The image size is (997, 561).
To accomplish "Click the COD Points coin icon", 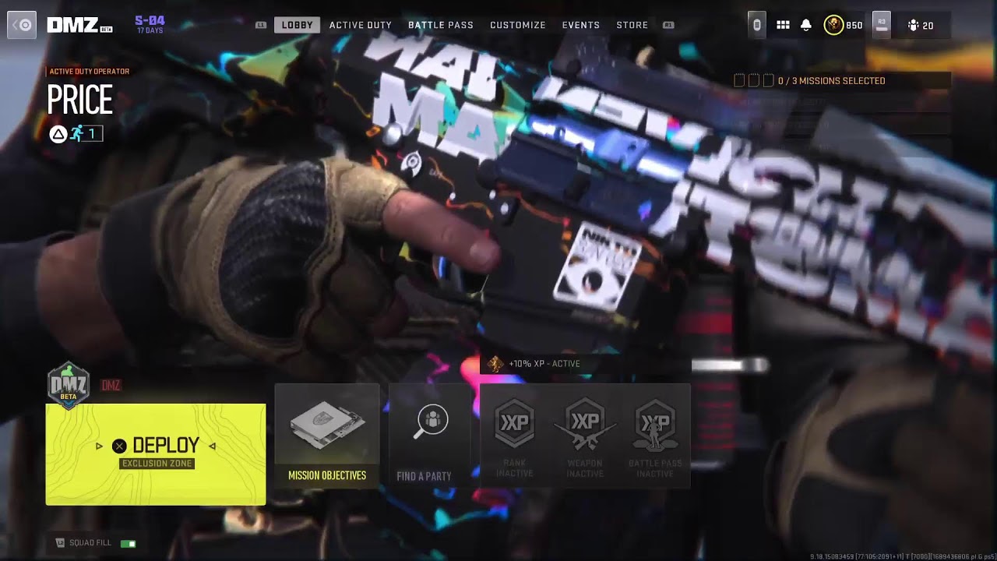I will [833, 25].
